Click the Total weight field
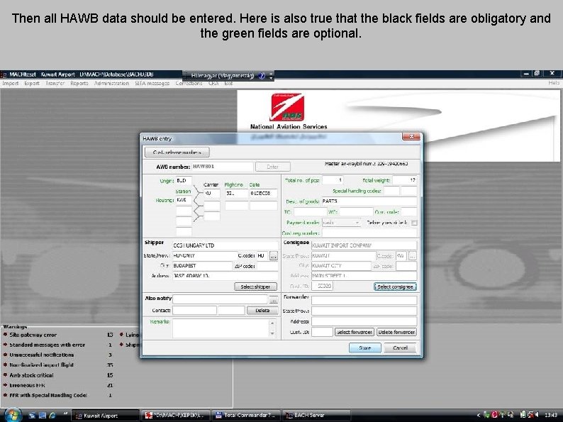Screen dimensions: 563x422 pos(405,180)
